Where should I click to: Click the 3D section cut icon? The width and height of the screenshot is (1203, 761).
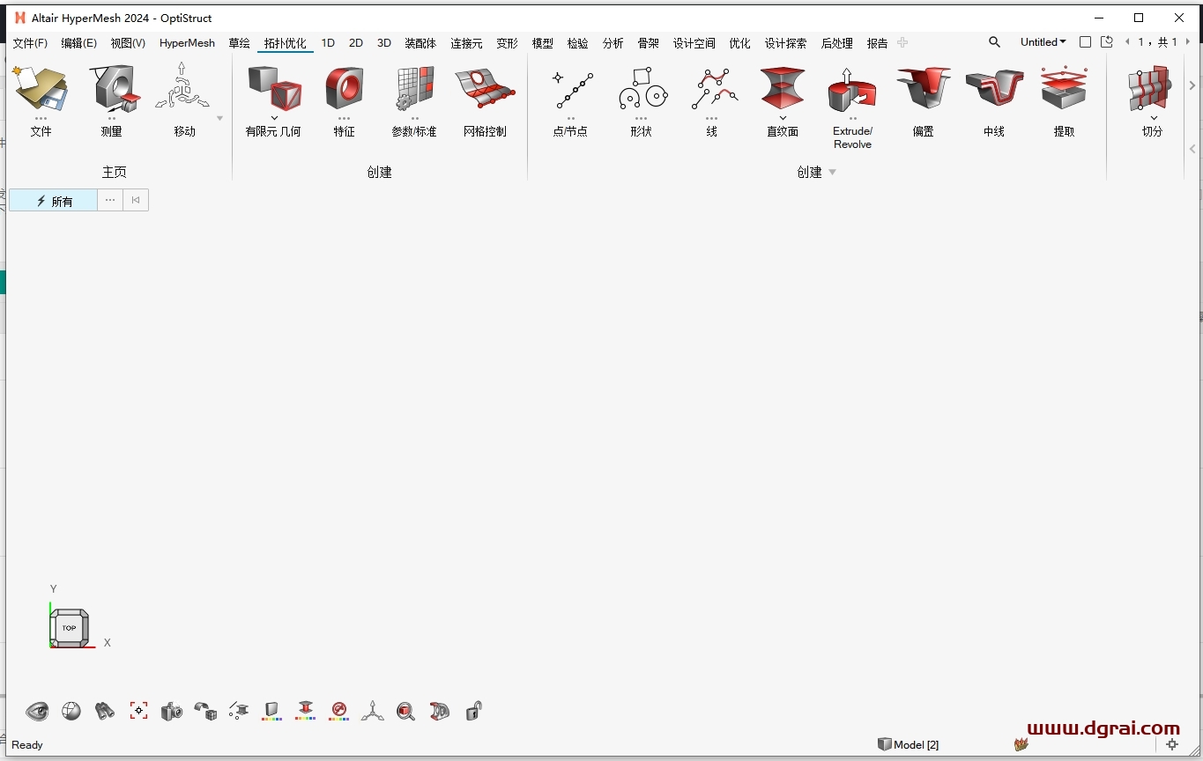pos(439,711)
